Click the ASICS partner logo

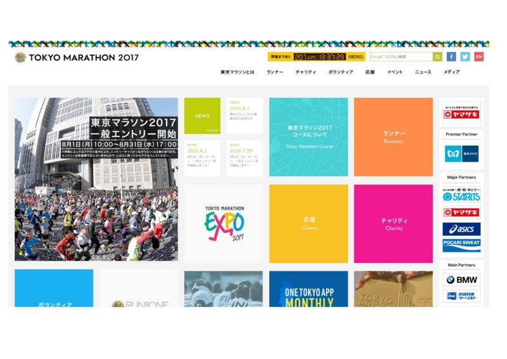point(461,229)
